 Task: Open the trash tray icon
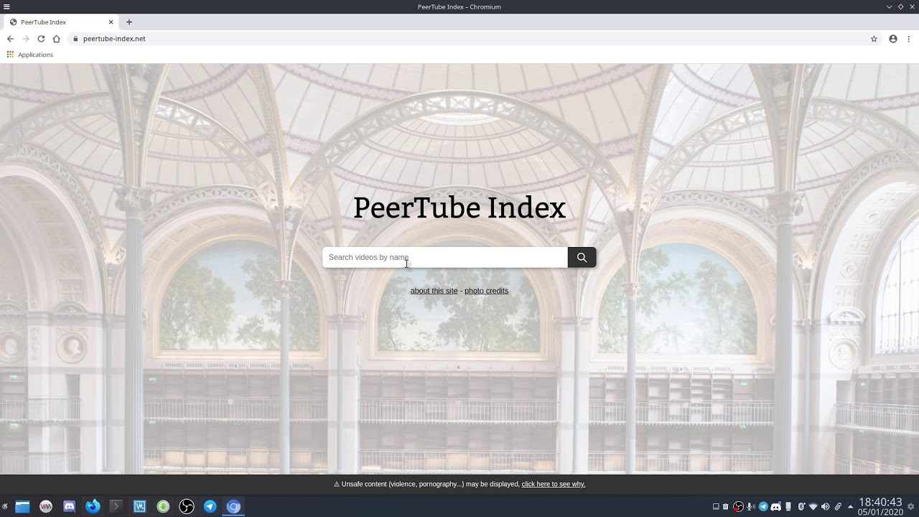click(x=726, y=507)
